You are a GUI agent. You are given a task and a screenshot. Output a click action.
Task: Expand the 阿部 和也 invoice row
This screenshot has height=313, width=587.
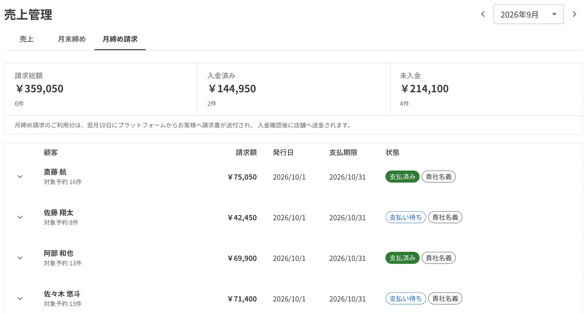[20, 258]
